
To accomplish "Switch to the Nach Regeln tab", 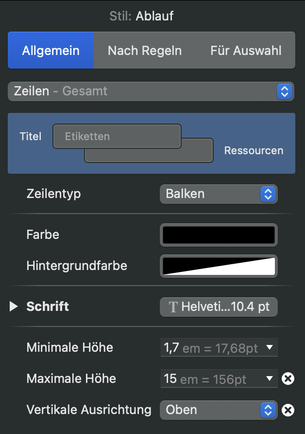I will tap(144, 50).
